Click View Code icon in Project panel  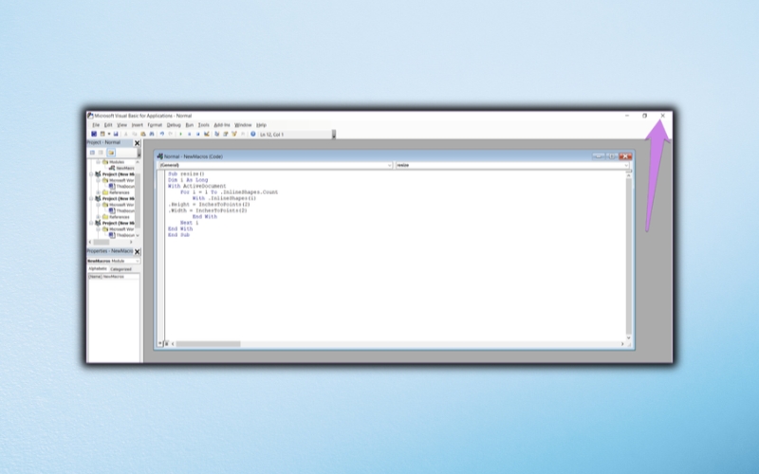92,153
